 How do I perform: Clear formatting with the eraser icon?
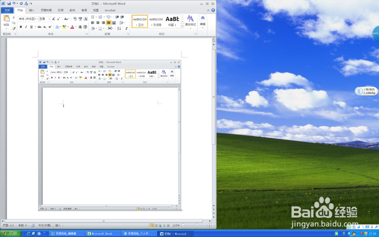(75, 19)
